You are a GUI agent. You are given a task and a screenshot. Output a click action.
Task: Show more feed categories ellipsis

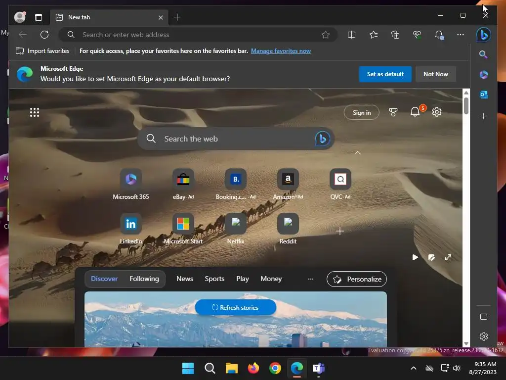point(310,279)
